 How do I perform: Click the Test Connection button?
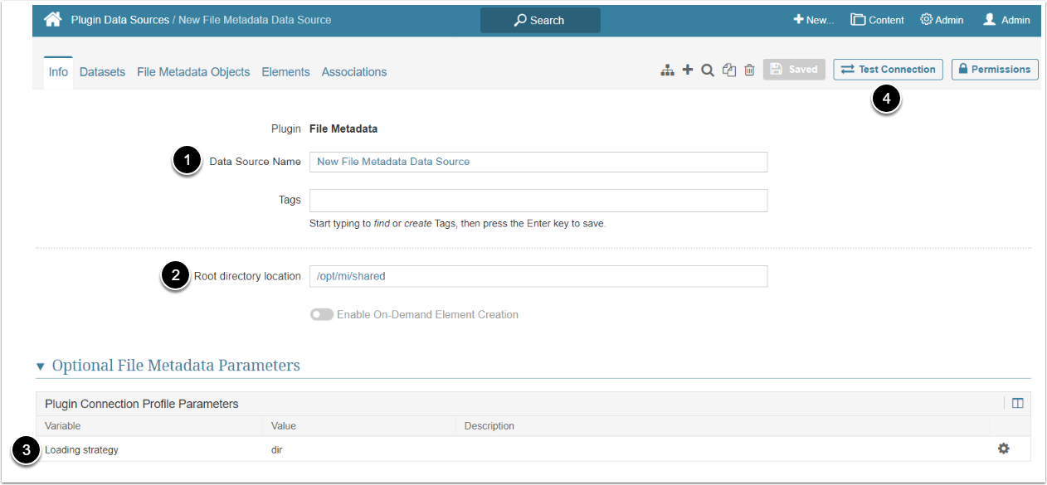click(888, 70)
